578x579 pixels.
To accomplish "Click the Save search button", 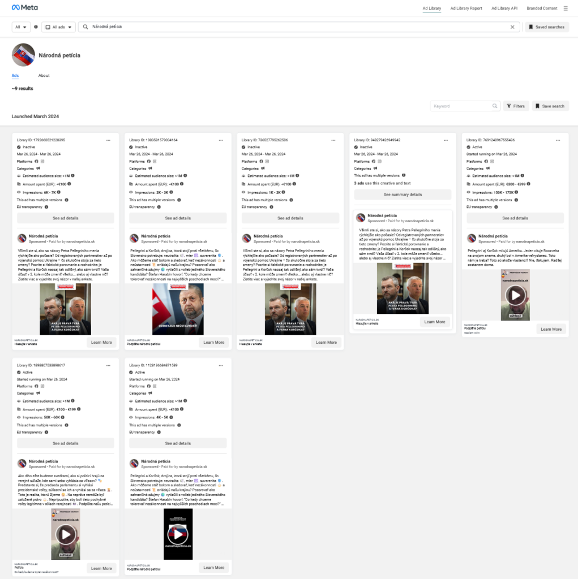I will coord(550,106).
